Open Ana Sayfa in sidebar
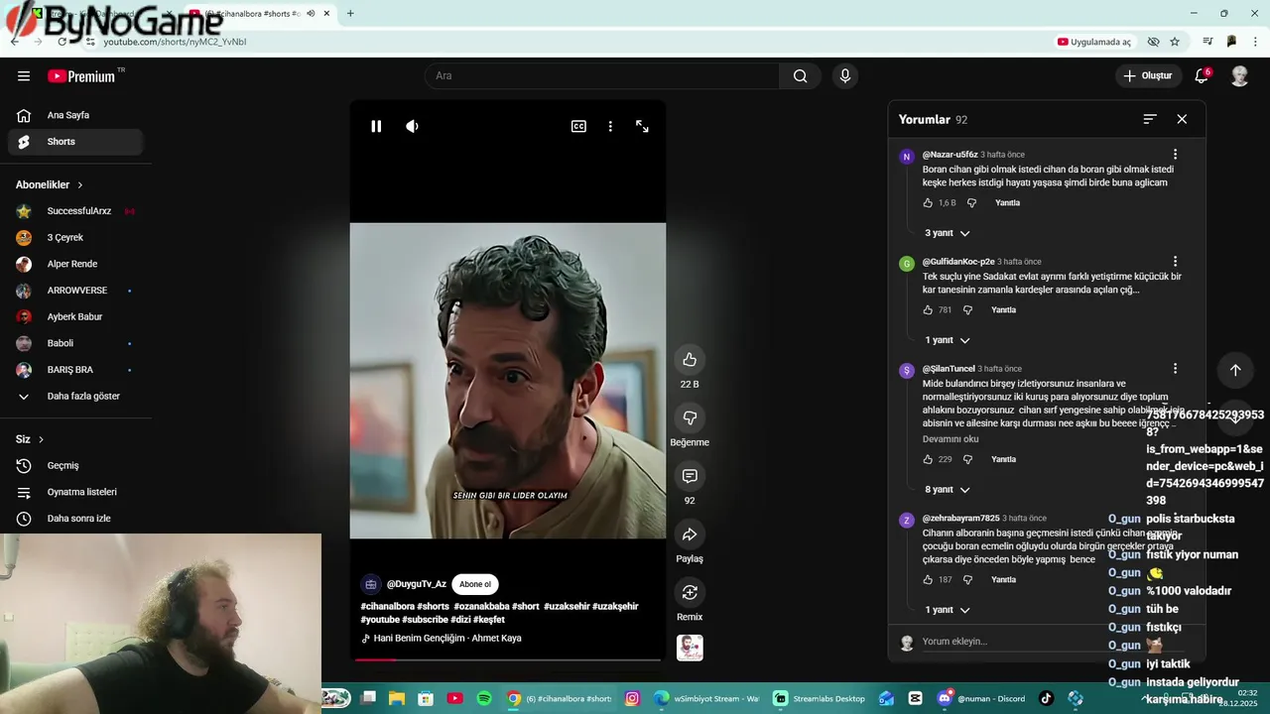 (x=75, y=115)
